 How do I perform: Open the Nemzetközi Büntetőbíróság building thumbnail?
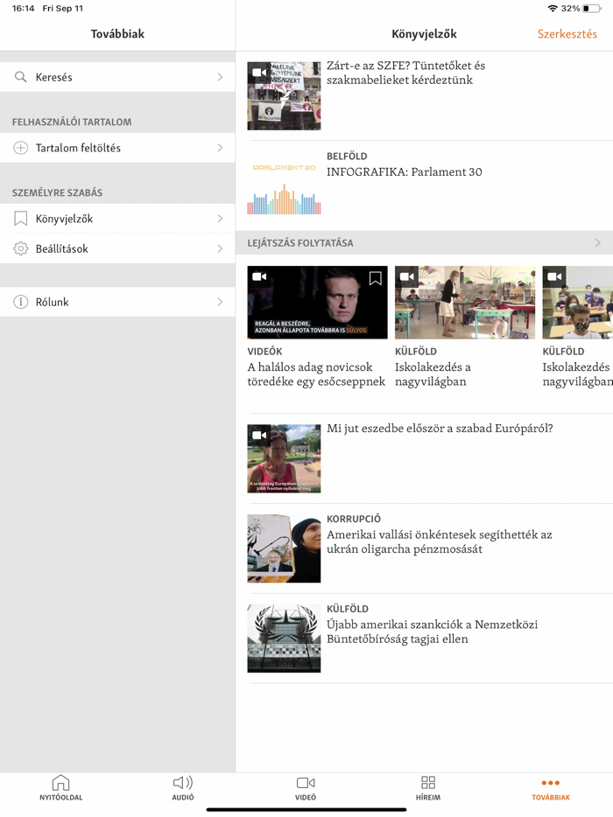point(284,639)
